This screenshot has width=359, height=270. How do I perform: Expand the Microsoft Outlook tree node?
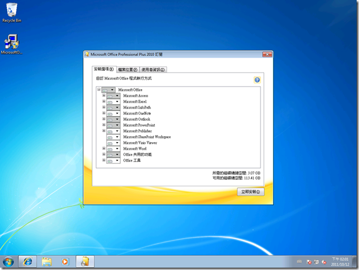pyautogui.click(x=104, y=119)
